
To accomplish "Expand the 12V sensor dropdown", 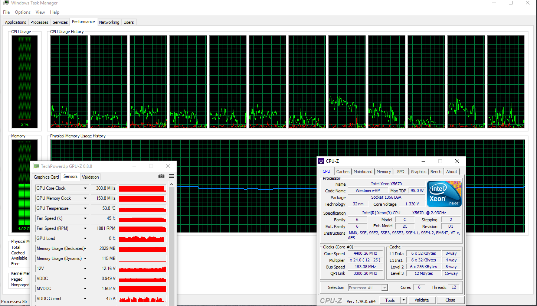I will [85, 268].
